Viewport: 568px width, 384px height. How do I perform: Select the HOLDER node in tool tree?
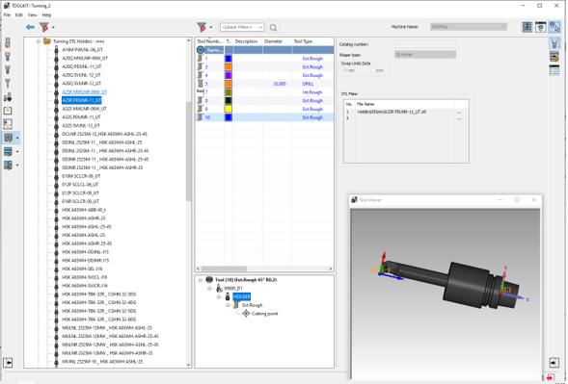241,296
